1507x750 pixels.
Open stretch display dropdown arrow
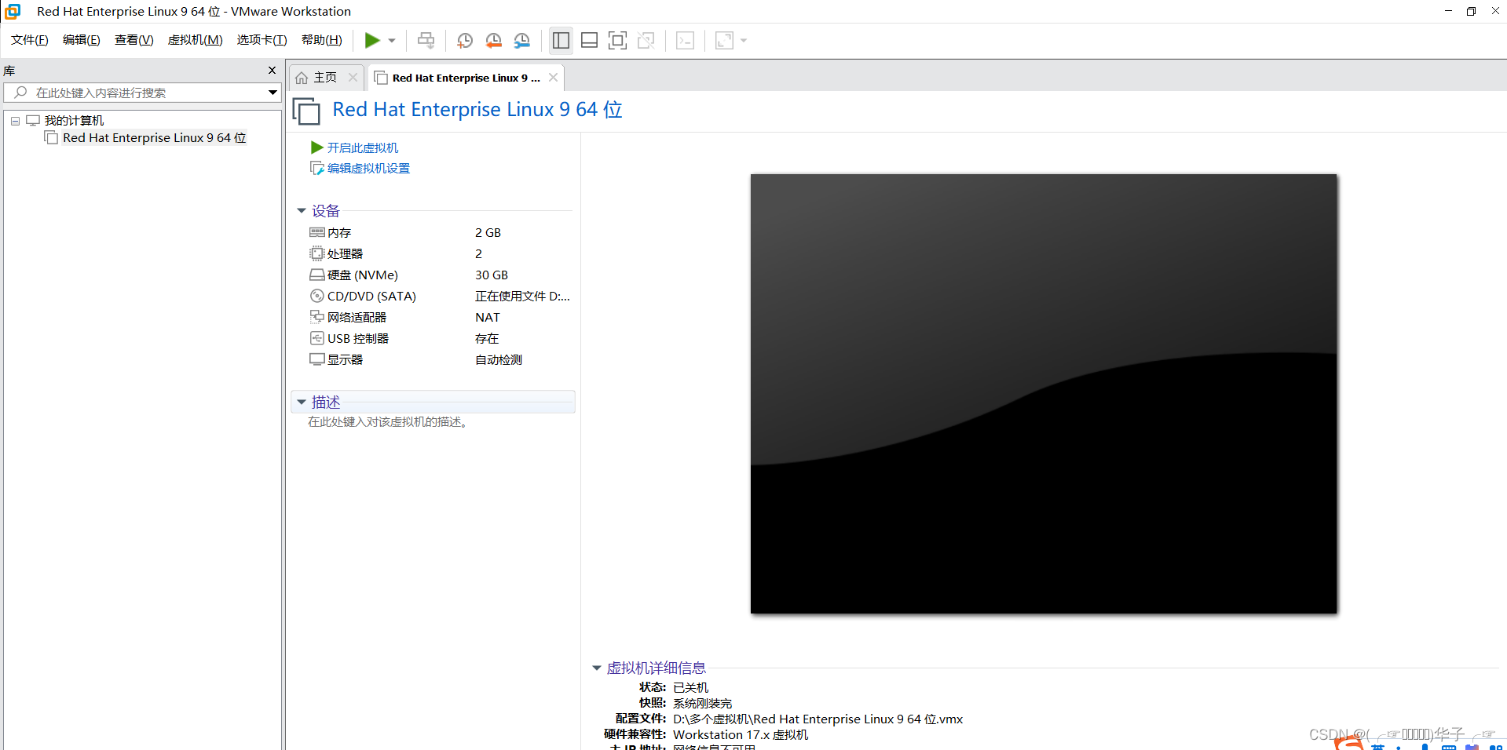[x=744, y=41]
